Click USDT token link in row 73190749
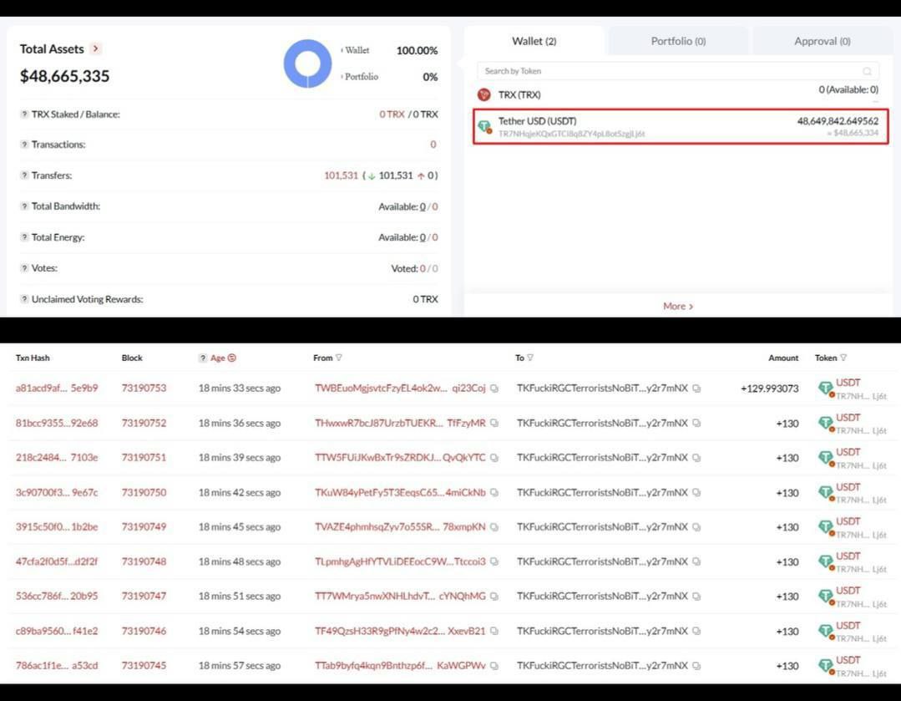This screenshot has width=901, height=701. tap(848, 521)
